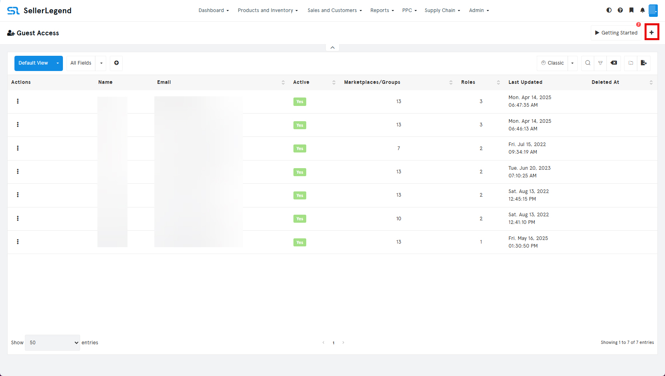665x376 pixels.
Task: Clear filters with backspace icon
Action: tap(614, 63)
